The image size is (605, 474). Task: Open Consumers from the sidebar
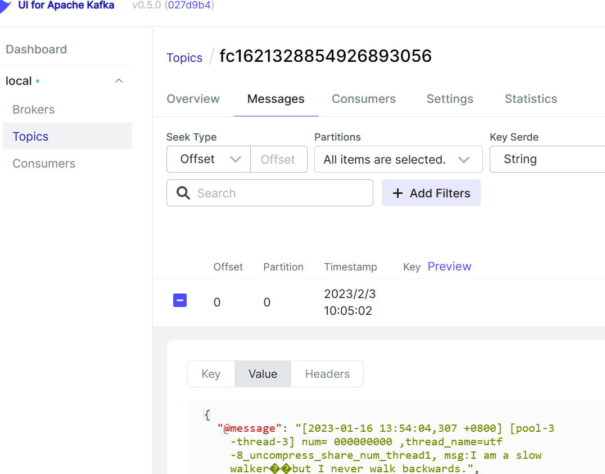coord(43,163)
